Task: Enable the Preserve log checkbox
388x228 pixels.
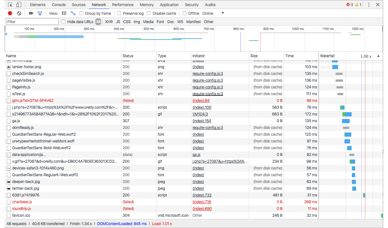Action: coord(119,13)
